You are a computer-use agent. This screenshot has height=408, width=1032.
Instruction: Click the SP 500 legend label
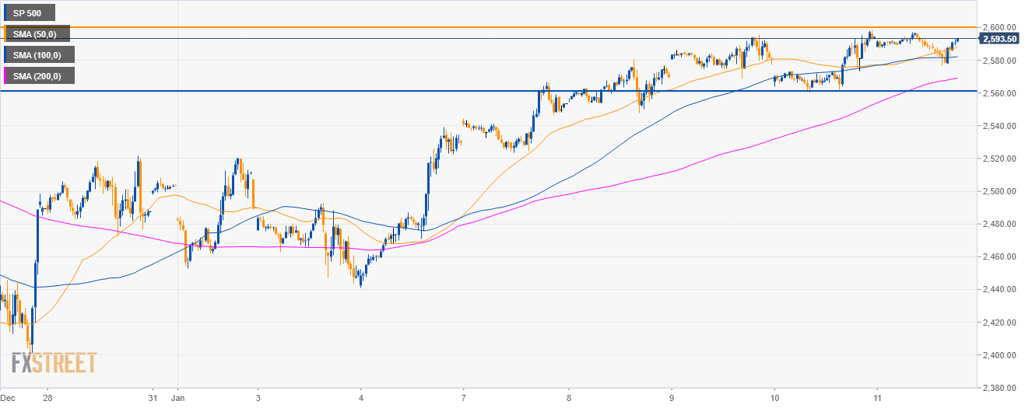pos(30,12)
